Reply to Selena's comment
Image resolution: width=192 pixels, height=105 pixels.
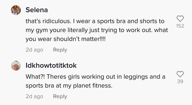[60, 50]
